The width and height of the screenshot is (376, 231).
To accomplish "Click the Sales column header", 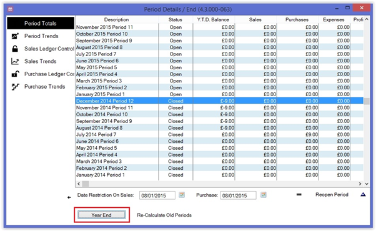I will point(255,19).
